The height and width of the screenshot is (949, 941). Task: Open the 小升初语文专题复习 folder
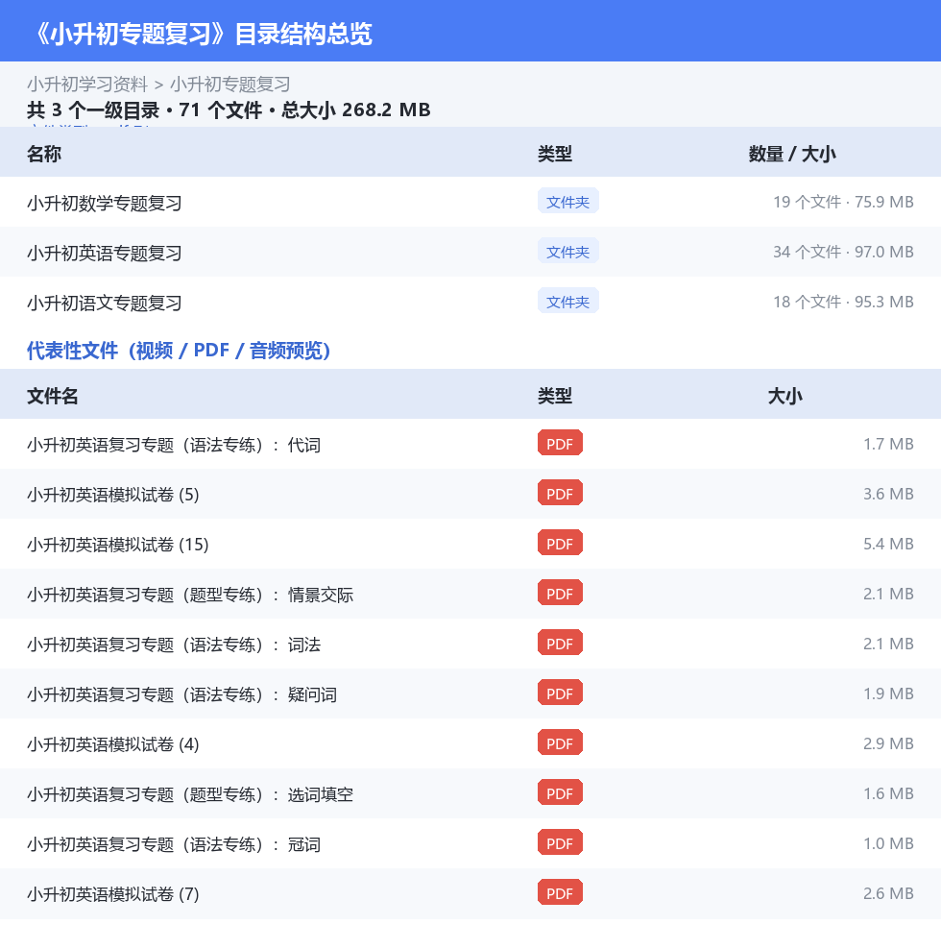104,303
